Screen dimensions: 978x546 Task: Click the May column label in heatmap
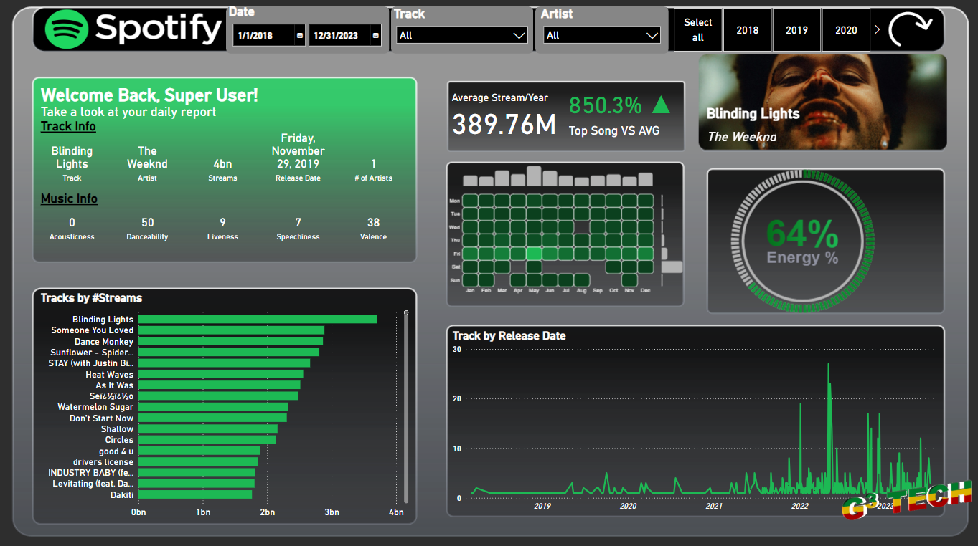533,290
